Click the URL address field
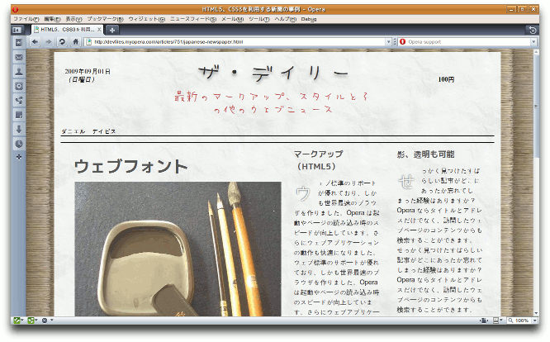The width and height of the screenshot is (550, 342). pyautogui.click(x=239, y=42)
